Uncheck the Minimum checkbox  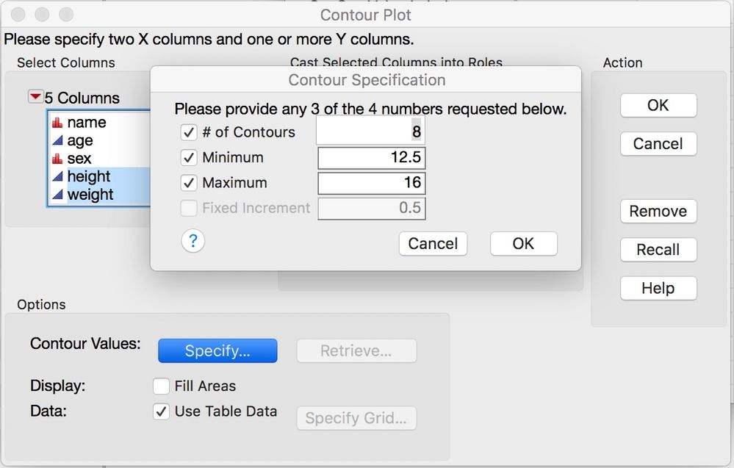pyautogui.click(x=189, y=158)
